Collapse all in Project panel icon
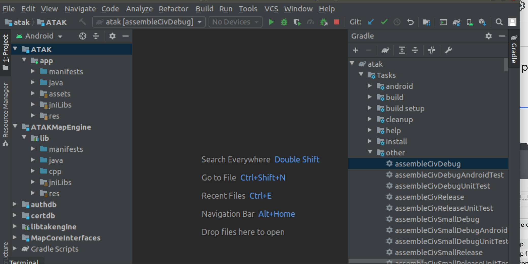The image size is (528, 264). 96,36
